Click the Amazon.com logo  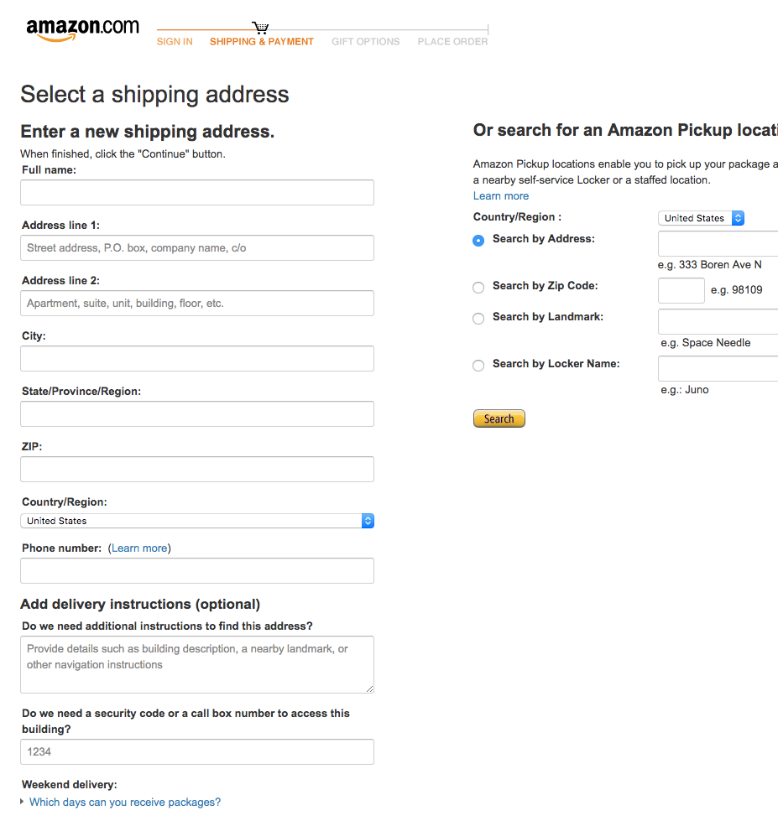(81, 29)
